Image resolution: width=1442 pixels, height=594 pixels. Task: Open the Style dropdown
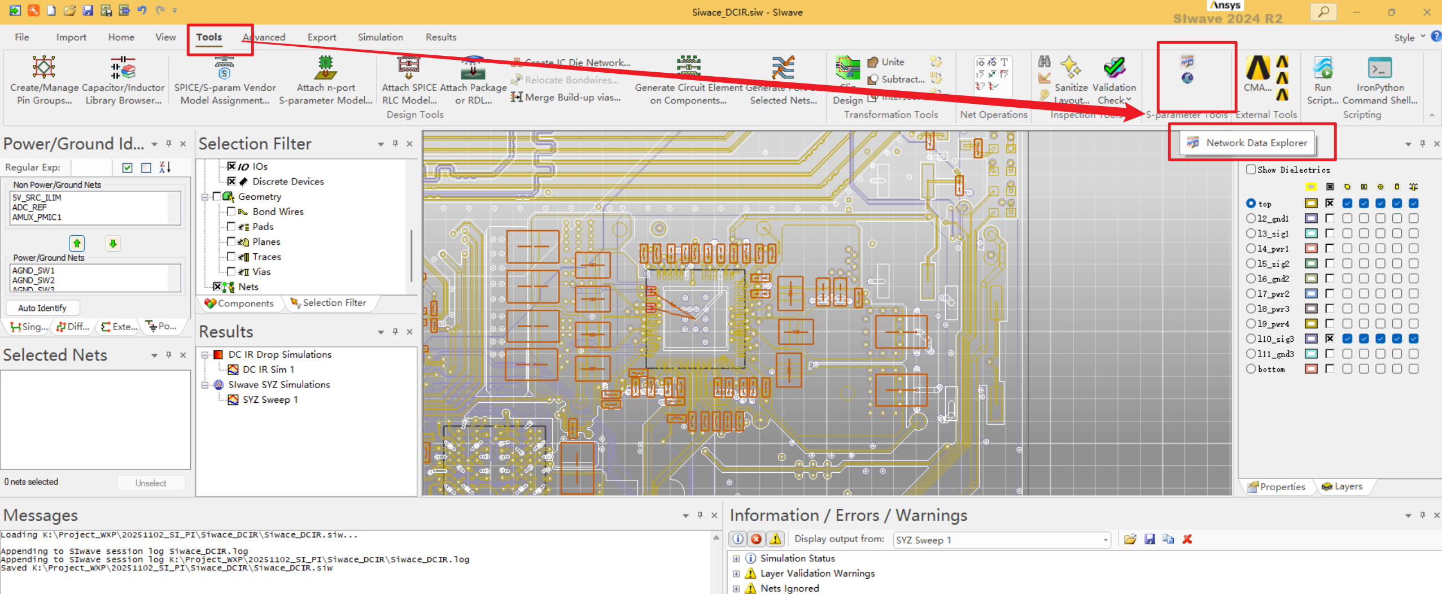(1409, 37)
